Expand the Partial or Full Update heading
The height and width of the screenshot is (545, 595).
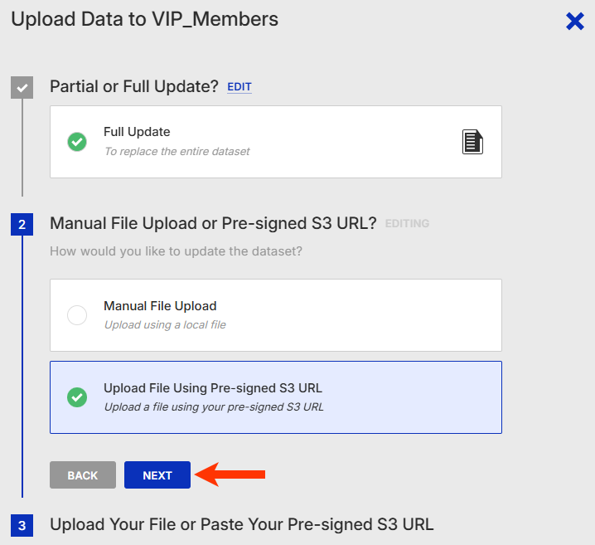[x=133, y=86]
